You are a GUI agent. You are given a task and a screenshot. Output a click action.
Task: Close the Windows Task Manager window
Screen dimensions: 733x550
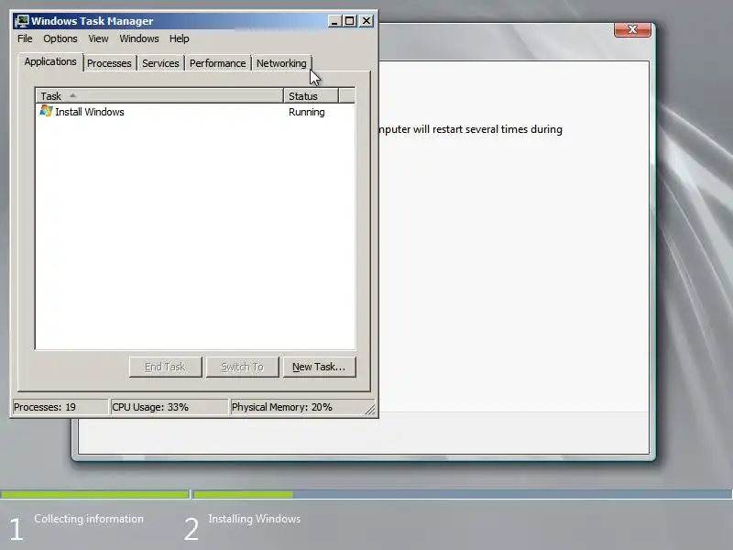click(366, 21)
